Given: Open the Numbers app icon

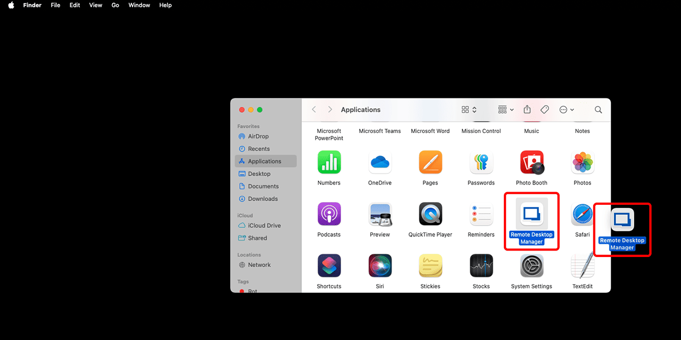Looking at the screenshot, I should [x=329, y=162].
